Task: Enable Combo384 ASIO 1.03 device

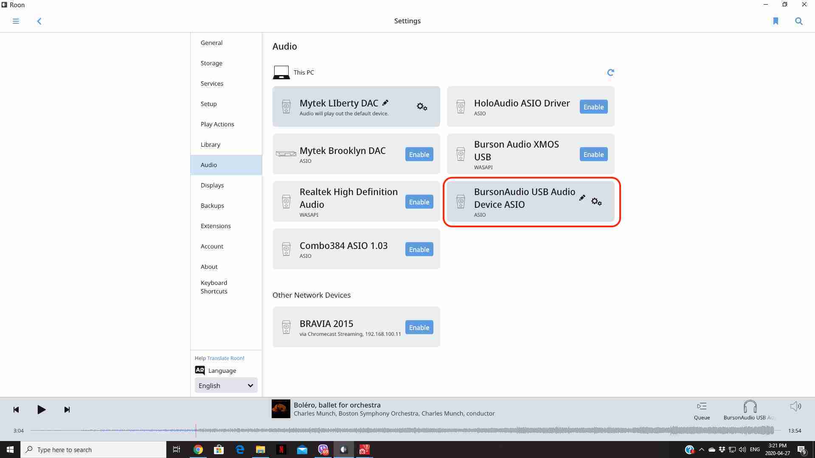Action: point(419,249)
